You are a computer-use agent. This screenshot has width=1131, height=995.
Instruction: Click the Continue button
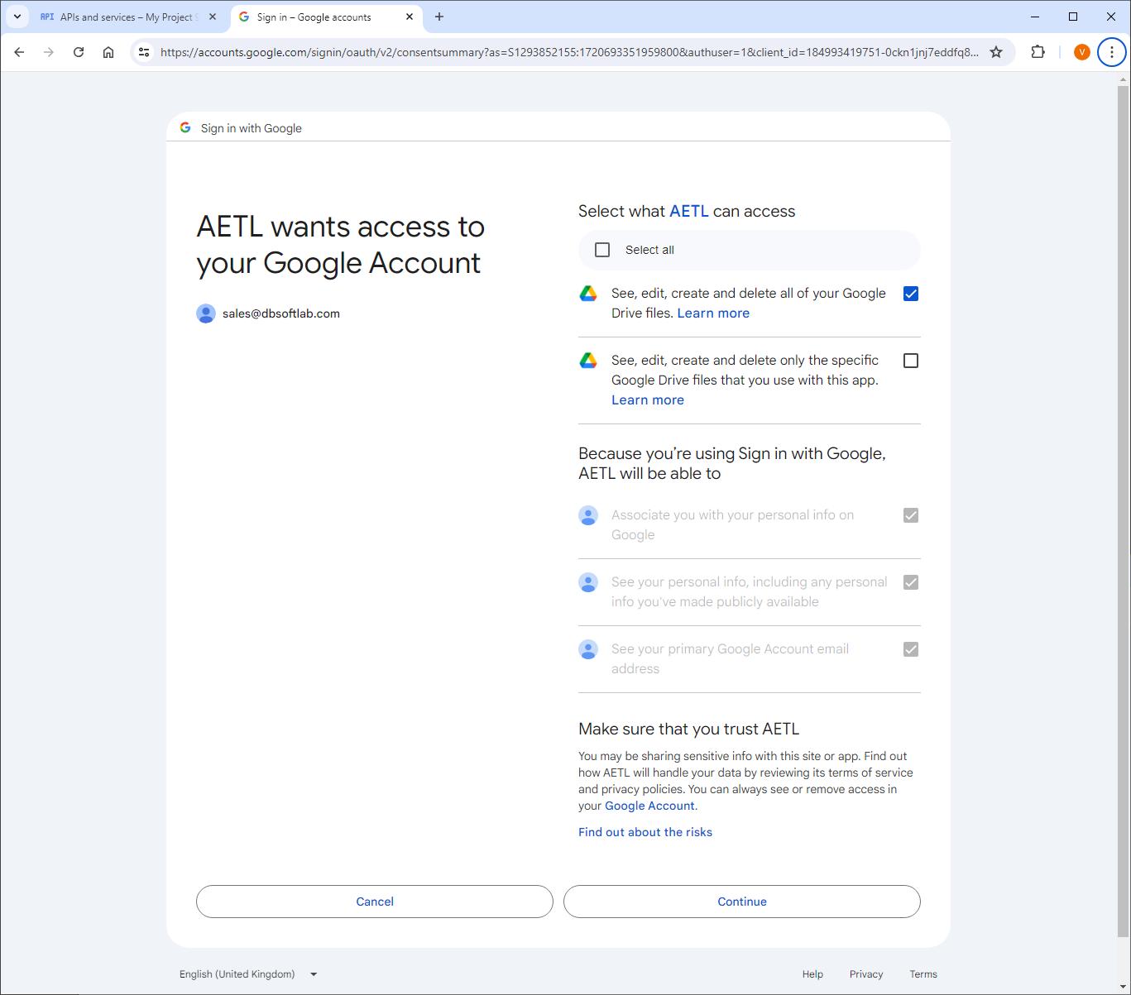742,902
